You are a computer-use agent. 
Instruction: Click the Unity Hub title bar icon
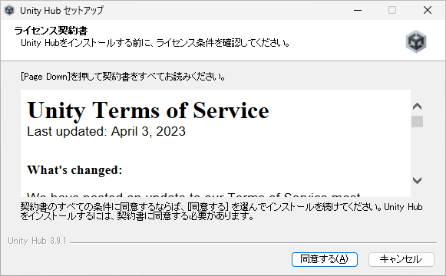pyautogui.click(x=9, y=11)
